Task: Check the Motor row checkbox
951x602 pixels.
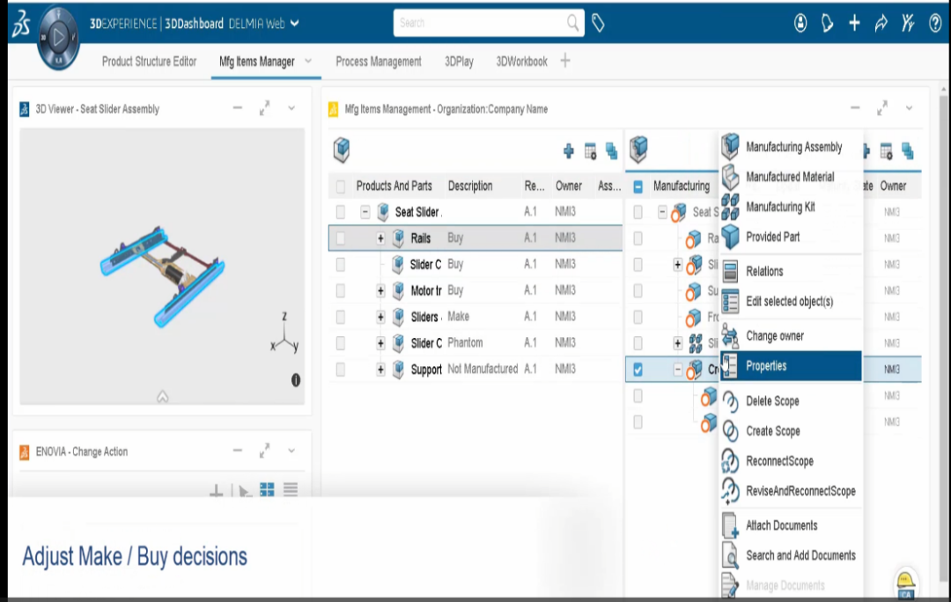Action: (340, 290)
